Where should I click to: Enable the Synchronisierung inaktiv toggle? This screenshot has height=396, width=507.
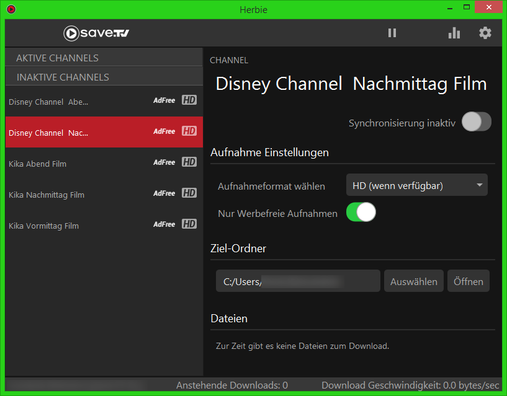pos(477,122)
